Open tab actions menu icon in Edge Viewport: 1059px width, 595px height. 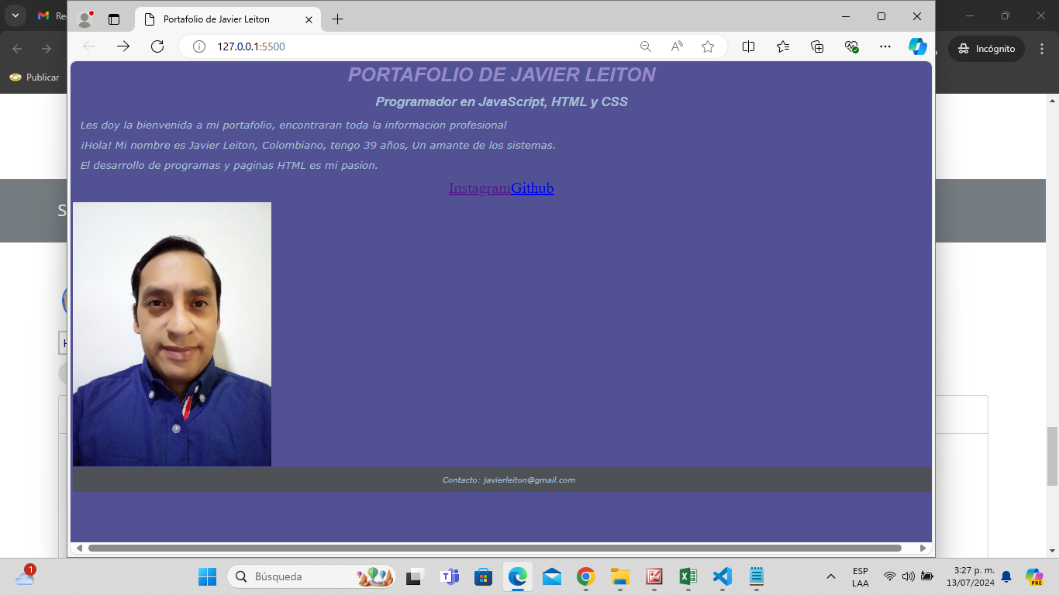click(x=114, y=19)
